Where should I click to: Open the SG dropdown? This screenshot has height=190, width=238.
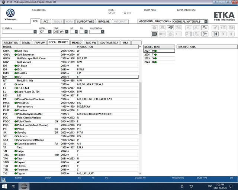point(86,32)
